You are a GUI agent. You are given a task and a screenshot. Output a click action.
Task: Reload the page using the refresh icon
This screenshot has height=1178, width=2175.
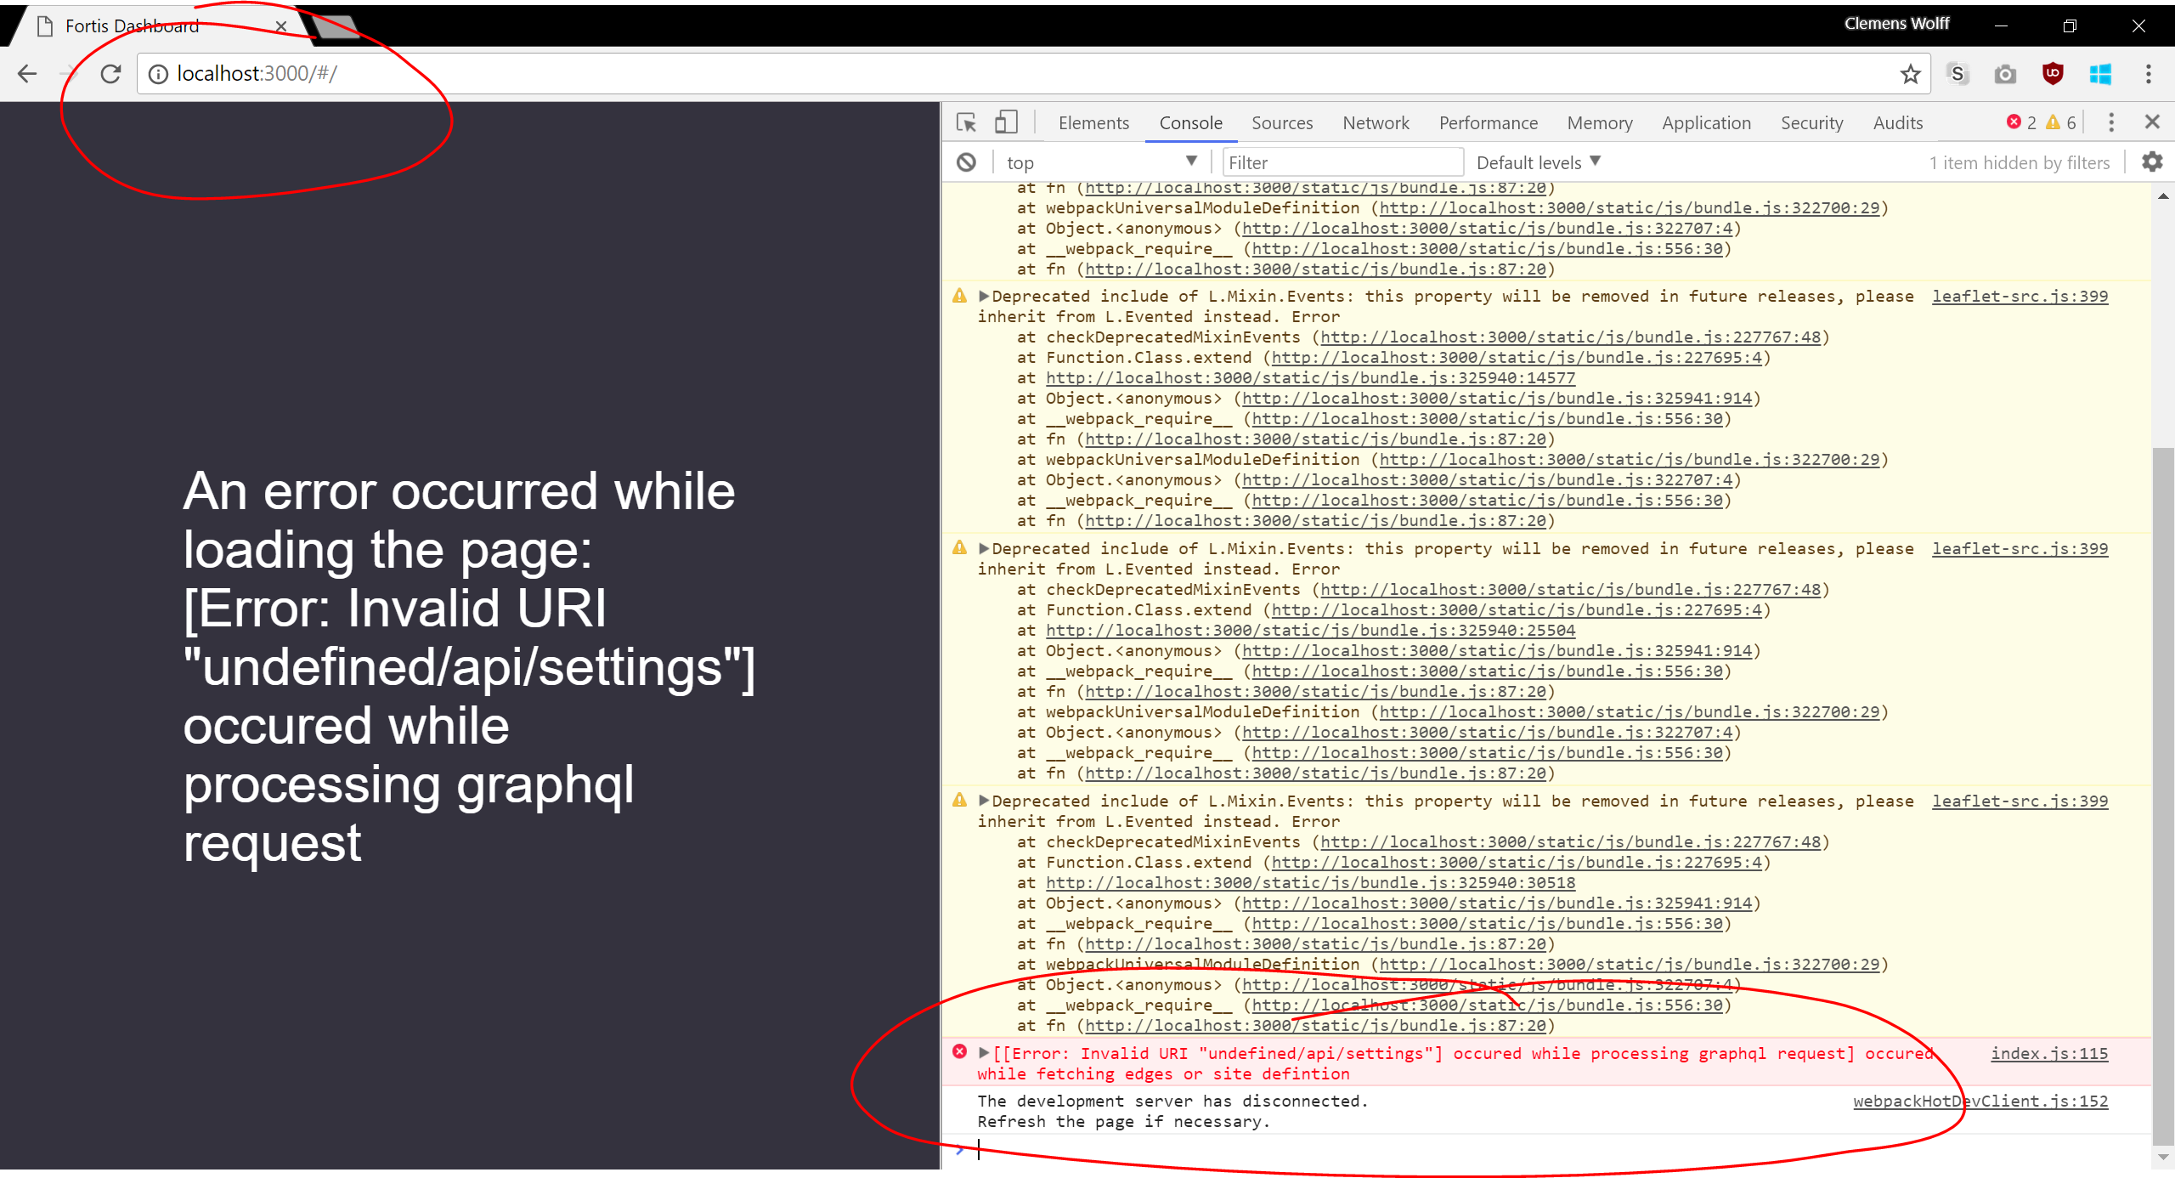point(110,74)
